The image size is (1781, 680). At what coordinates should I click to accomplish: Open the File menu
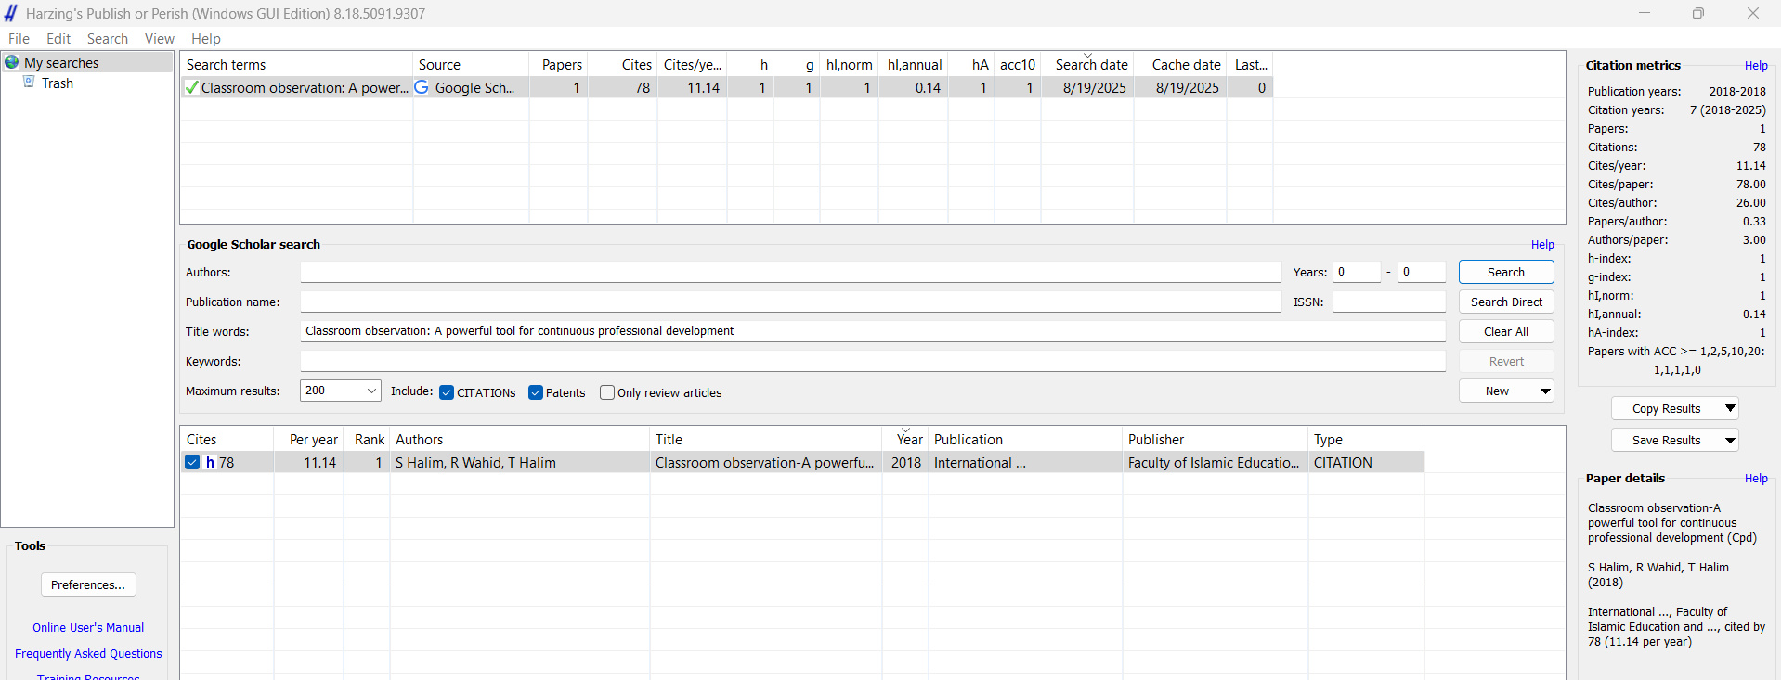(19, 38)
